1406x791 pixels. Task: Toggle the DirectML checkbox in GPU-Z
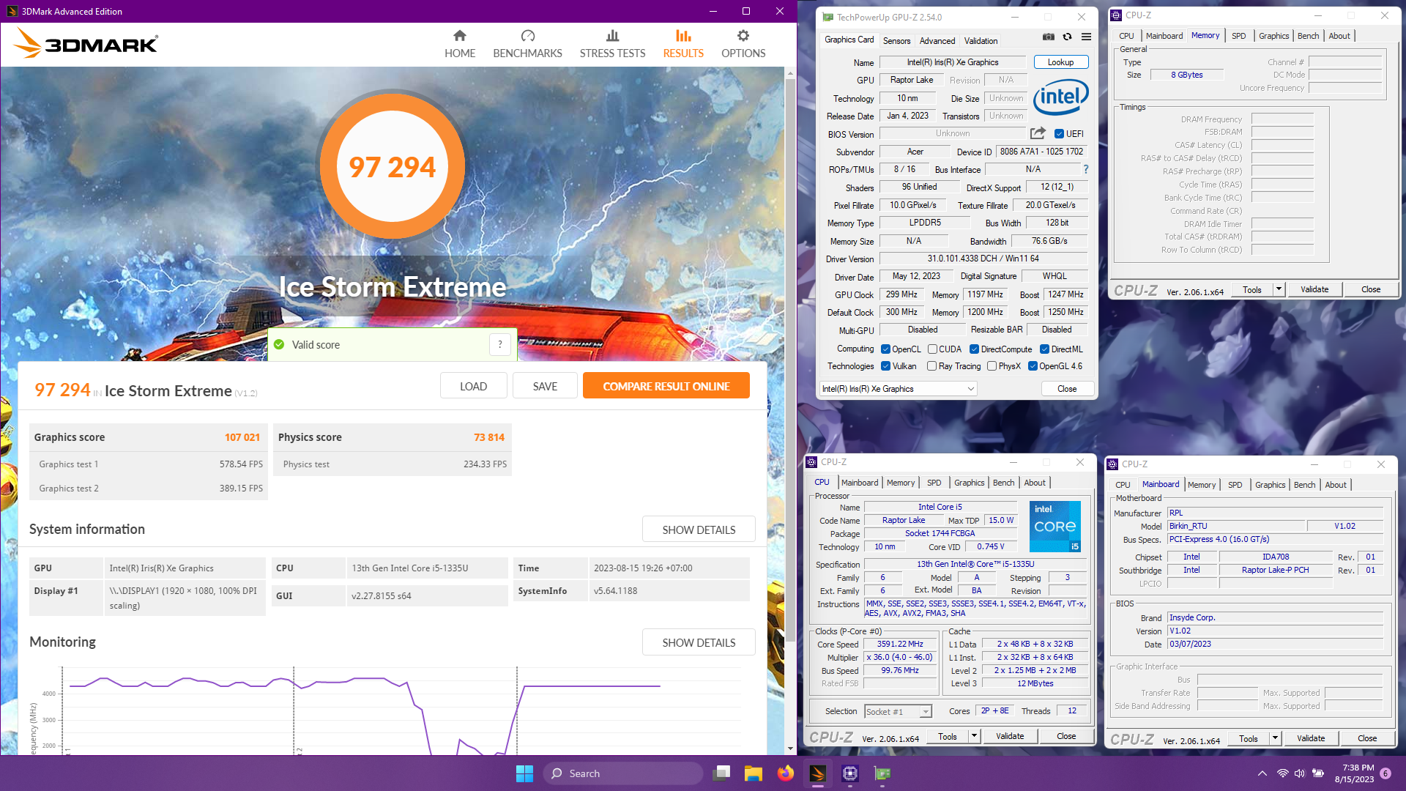1045,349
